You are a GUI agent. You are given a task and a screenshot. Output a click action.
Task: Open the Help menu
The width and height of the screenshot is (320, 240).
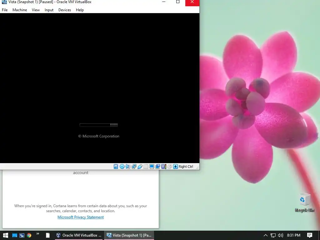(x=80, y=10)
